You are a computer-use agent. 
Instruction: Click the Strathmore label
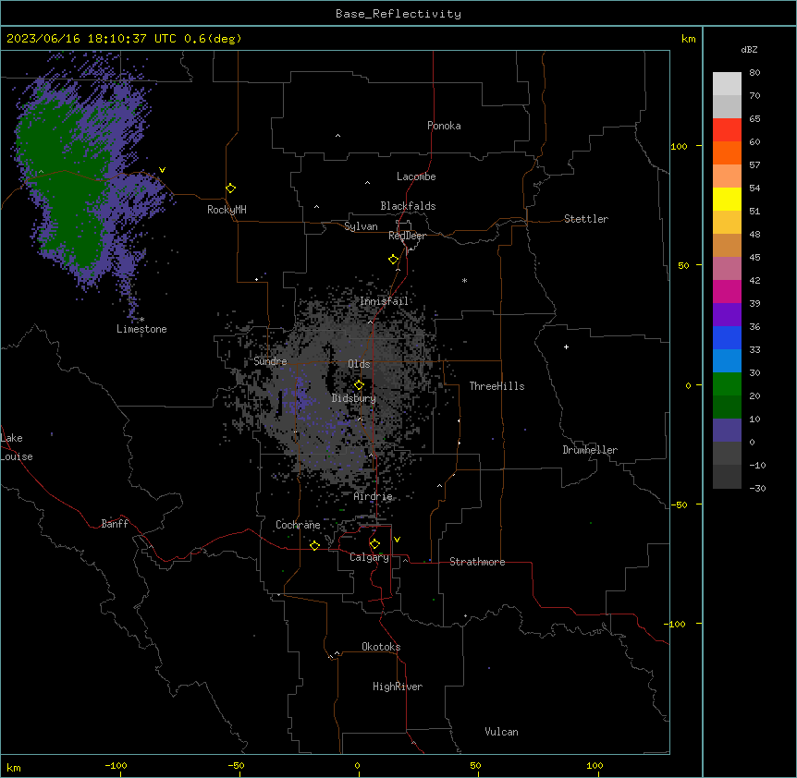pos(477,562)
